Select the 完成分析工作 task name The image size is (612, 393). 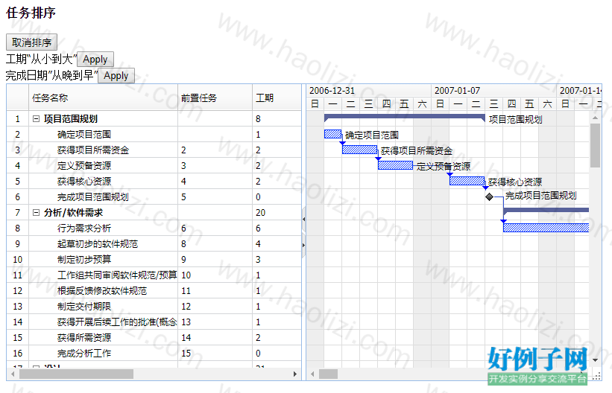coord(84,354)
